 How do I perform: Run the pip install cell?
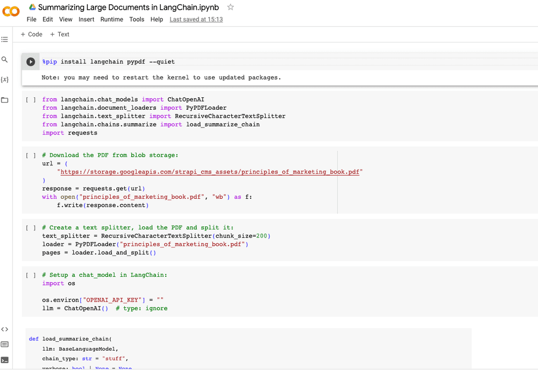click(x=31, y=62)
